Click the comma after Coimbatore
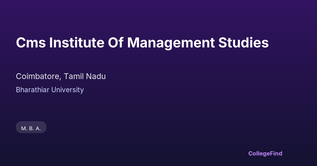This screenshot has width=317, height=166. click(61, 79)
